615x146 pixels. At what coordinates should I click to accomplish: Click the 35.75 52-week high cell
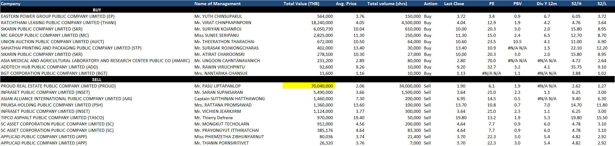[x=576, y=67]
